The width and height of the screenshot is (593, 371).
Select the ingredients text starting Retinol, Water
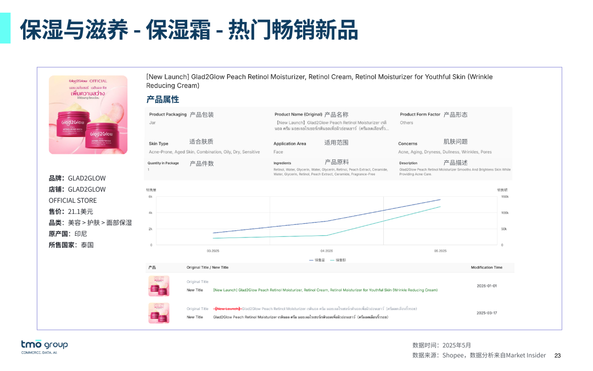pos(331,172)
